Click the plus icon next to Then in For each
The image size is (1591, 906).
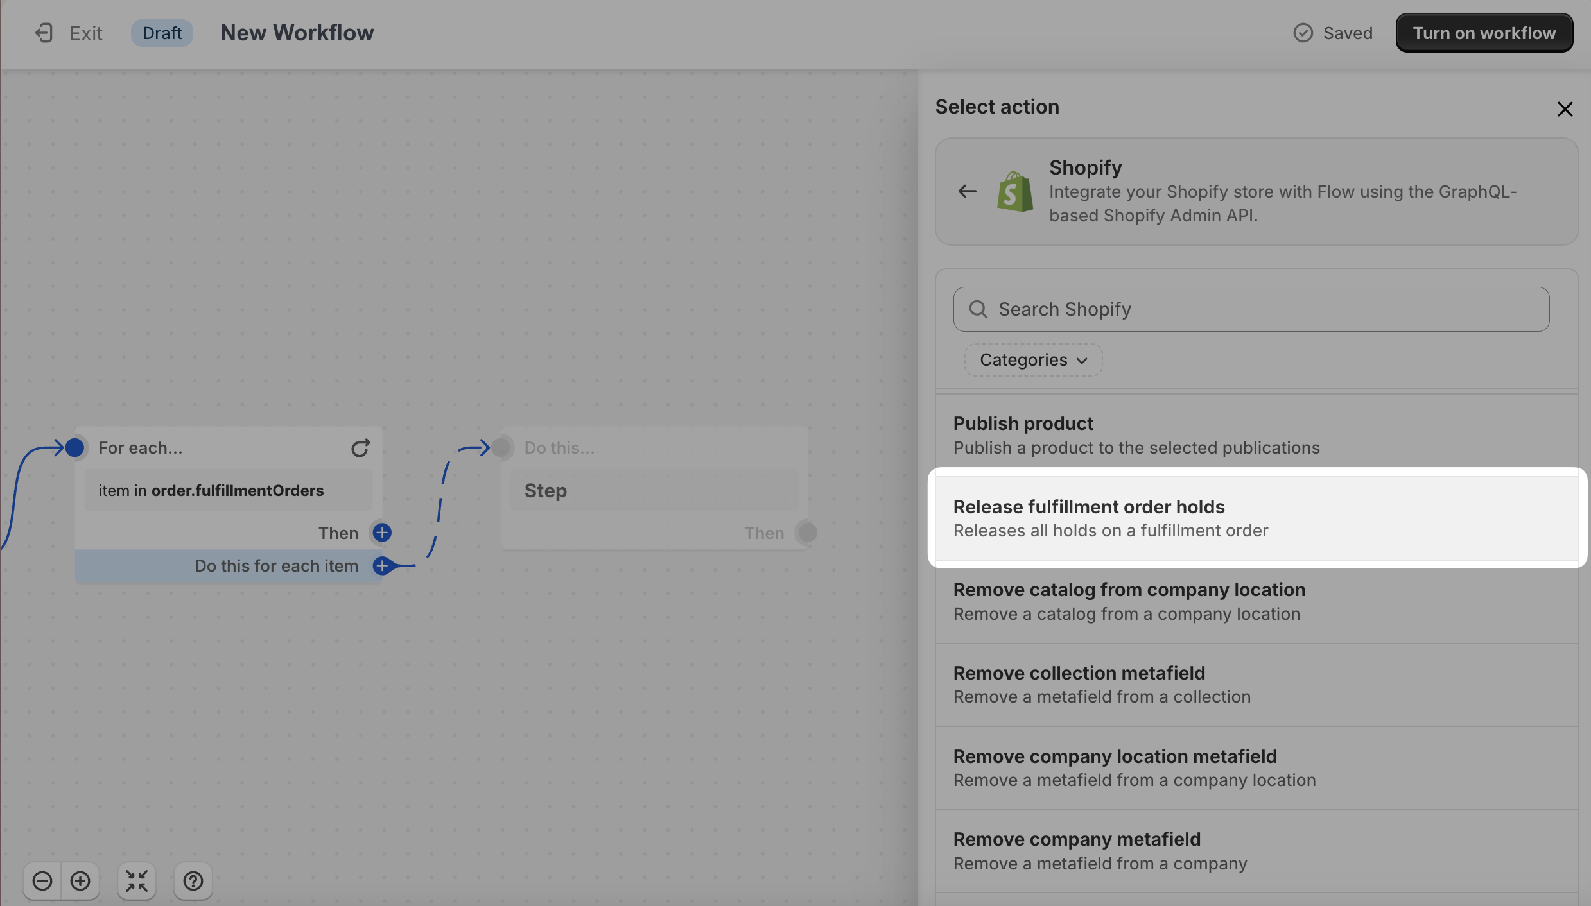382,533
